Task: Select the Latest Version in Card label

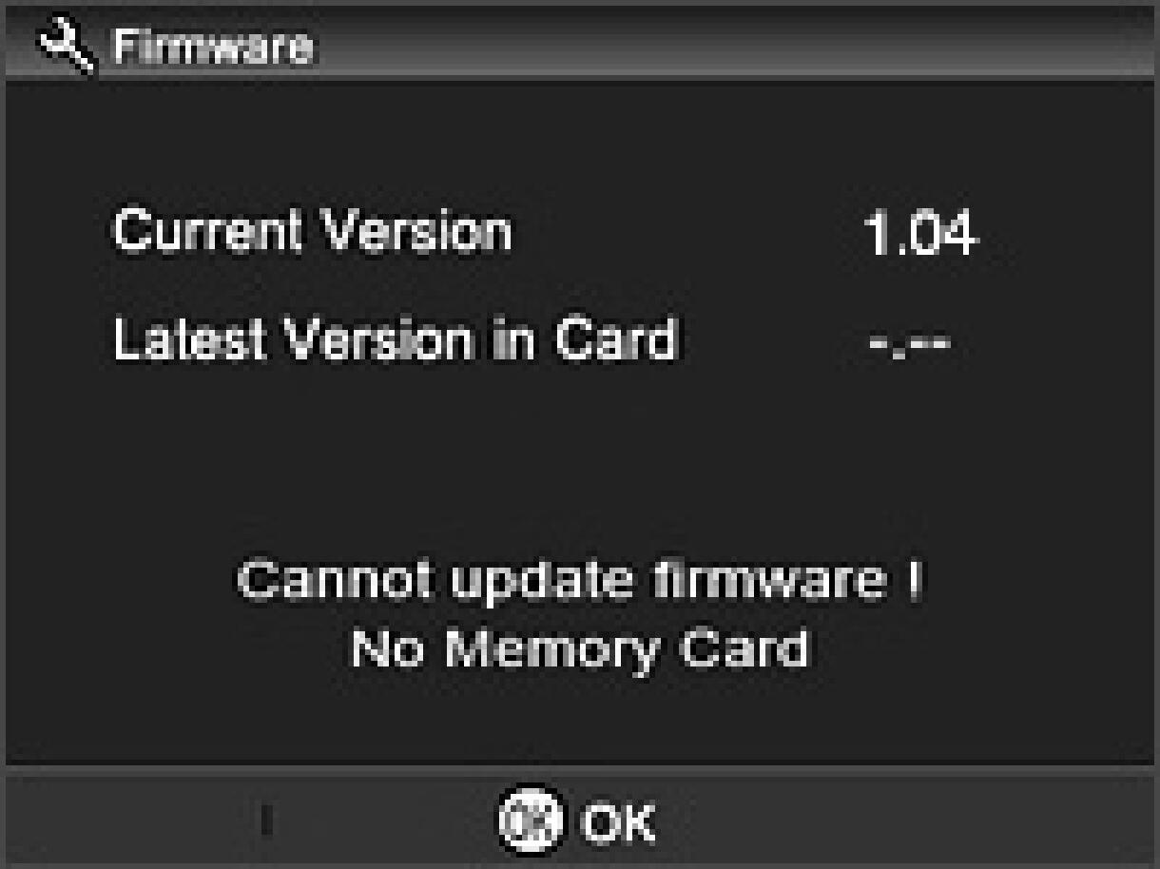Action: [395, 338]
